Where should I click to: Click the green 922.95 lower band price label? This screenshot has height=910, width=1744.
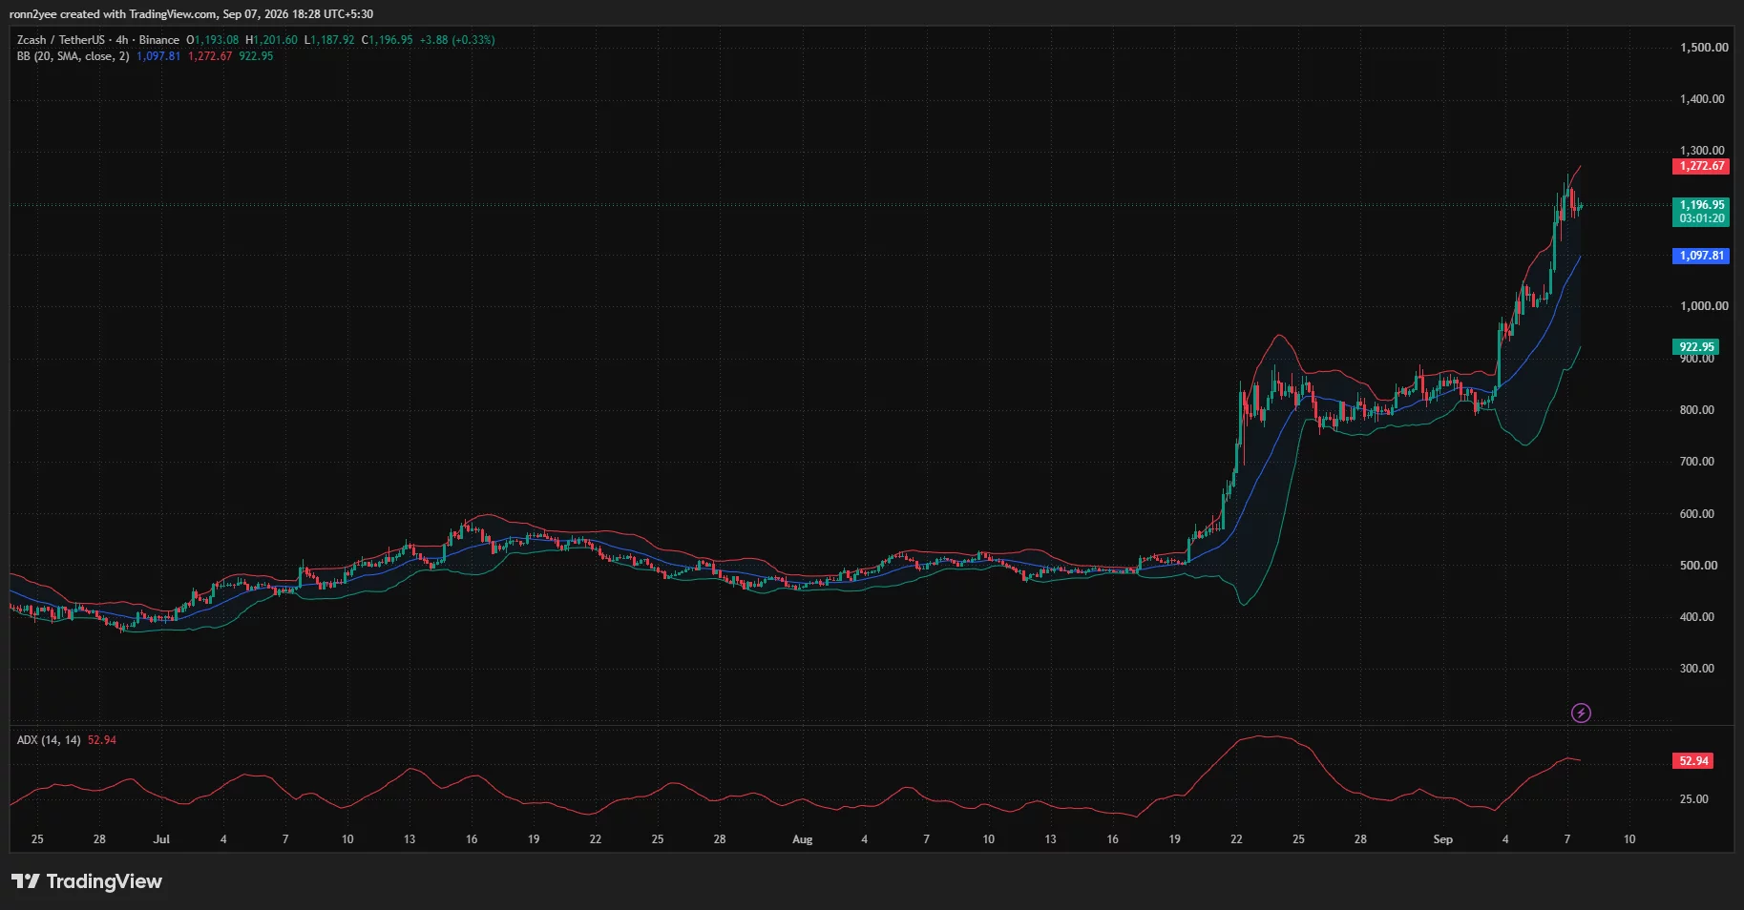1696,347
